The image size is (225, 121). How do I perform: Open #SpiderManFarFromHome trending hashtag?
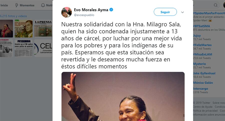[x=209, y=13]
